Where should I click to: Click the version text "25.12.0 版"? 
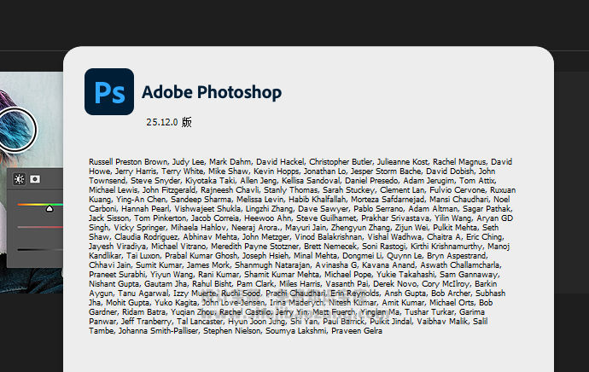pos(169,122)
